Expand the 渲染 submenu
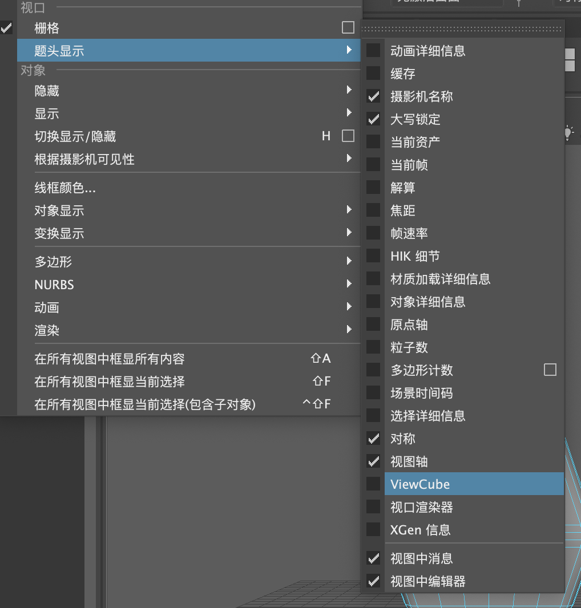Screen dimensions: 581x608 pos(189,330)
